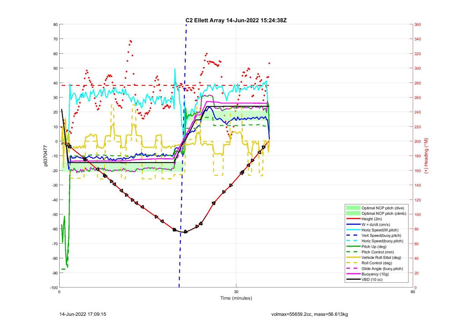
Task: Click the -60 tick label on left axis
Action: click(54, 229)
